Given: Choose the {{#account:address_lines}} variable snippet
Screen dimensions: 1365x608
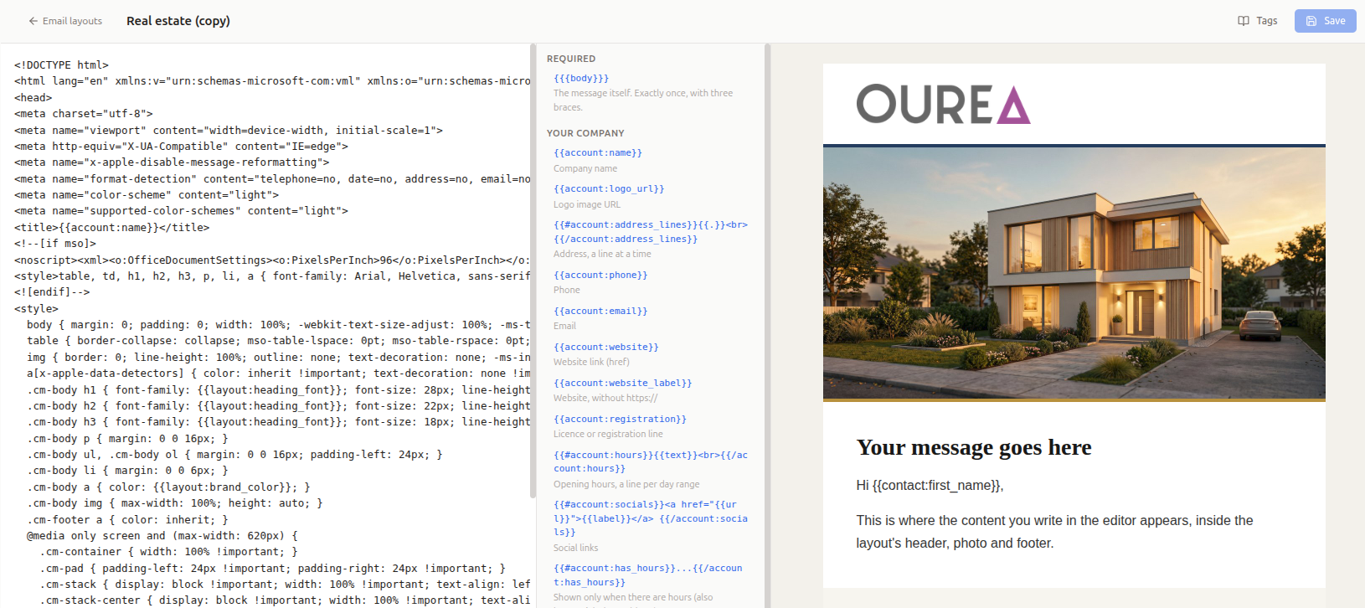Looking at the screenshot, I should 651,232.
